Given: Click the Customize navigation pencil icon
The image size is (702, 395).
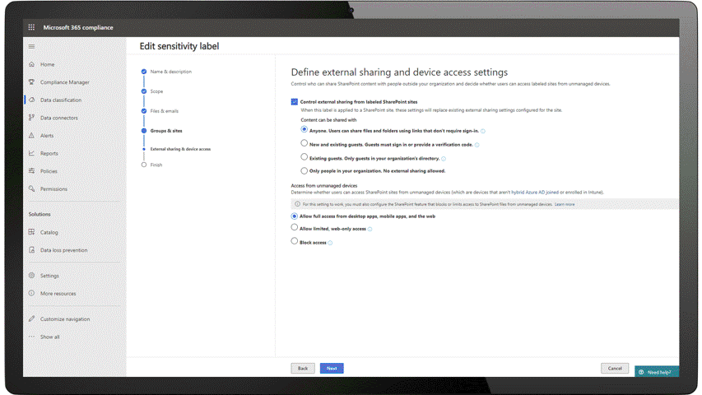Looking at the screenshot, I should point(31,318).
